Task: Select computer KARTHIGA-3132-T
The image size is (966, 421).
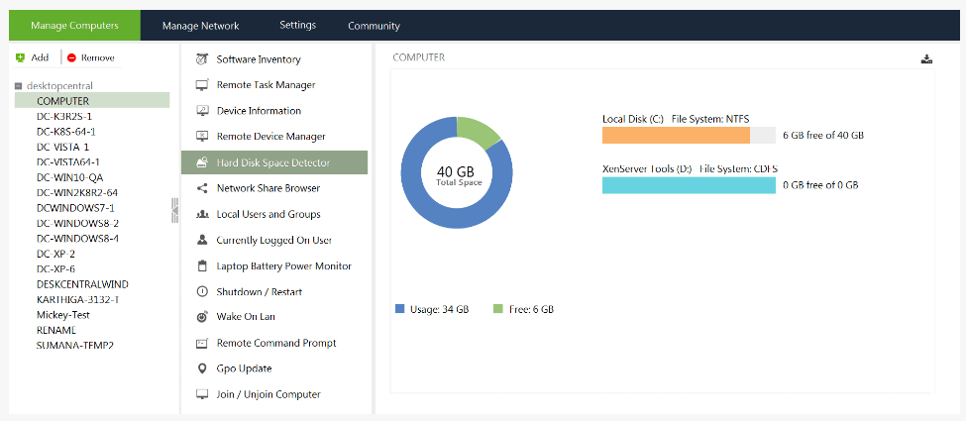Action: (x=77, y=299)
